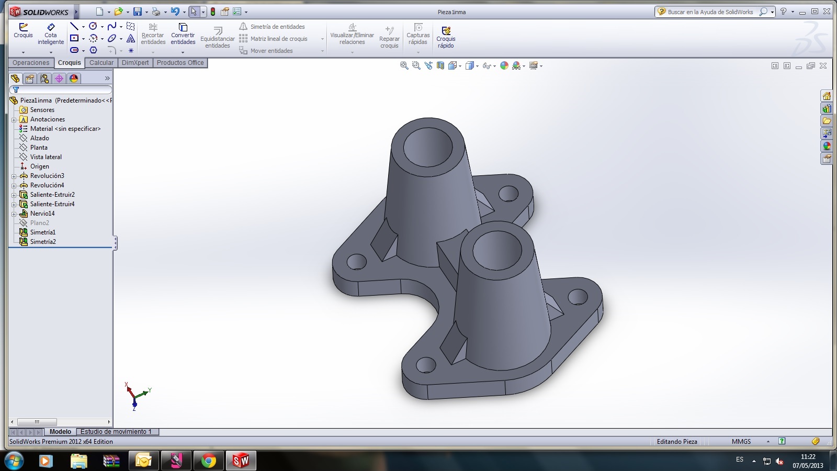Choose the Circle sketch tool
The width and height of the screenshot is (837, 471).
(93, 26)
